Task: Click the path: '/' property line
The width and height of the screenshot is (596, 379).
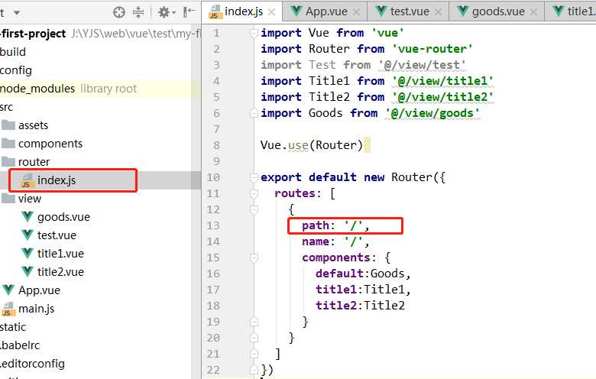Action: tap(335, 225)
